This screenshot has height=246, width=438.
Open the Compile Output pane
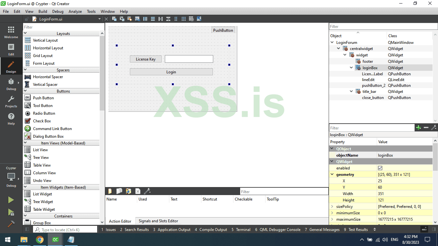tap(211, 230)
